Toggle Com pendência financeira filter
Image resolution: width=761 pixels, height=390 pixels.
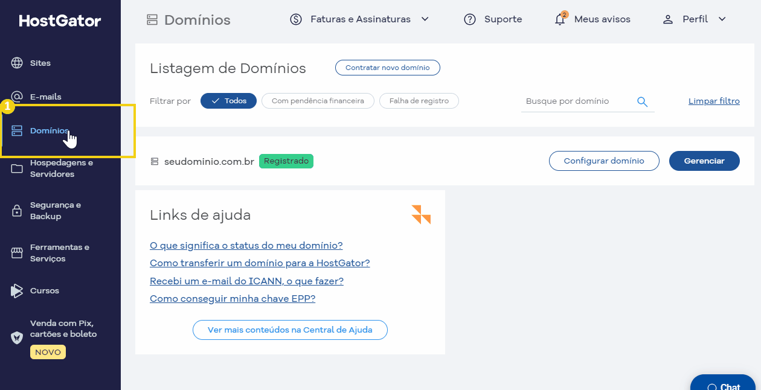[x=318, y=101]
